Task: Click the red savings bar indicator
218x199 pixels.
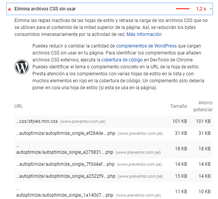Action: pyautogui.click(x=183, y=9)
